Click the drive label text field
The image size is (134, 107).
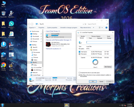(x=99, y=42)
